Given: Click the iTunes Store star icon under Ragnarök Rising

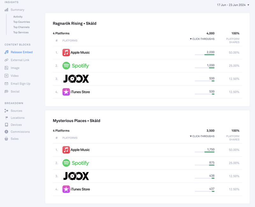Looking at the screenshot, I should click(66, 92).
